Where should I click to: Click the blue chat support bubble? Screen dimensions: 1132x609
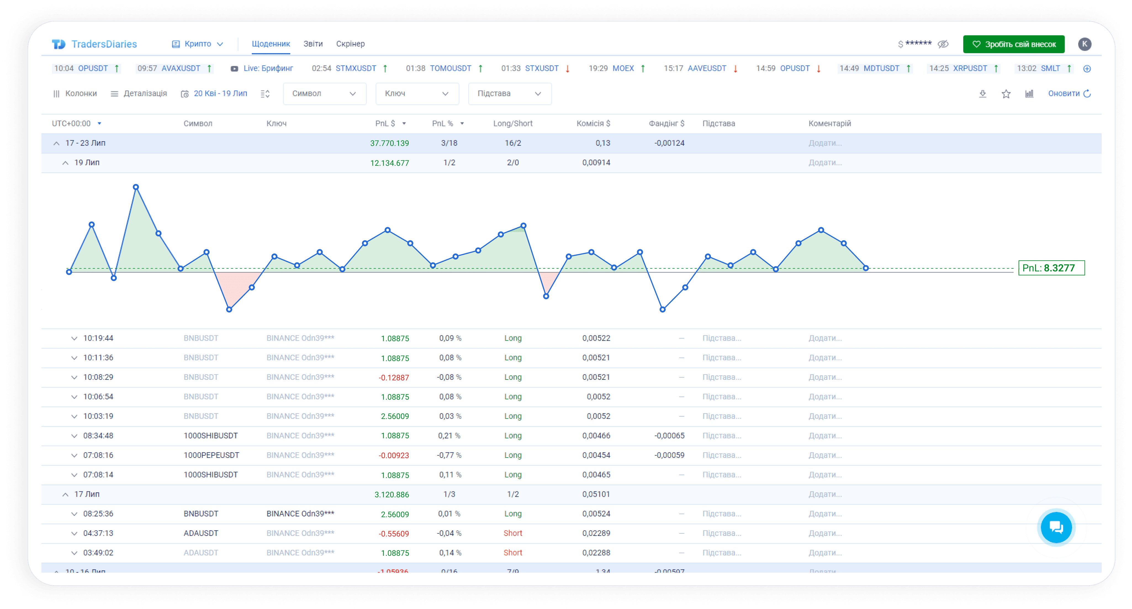(1056, 527)
